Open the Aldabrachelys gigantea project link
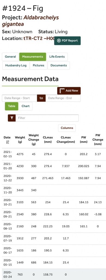The height and width of the screenshot is (280, 106). pos(31,21)
